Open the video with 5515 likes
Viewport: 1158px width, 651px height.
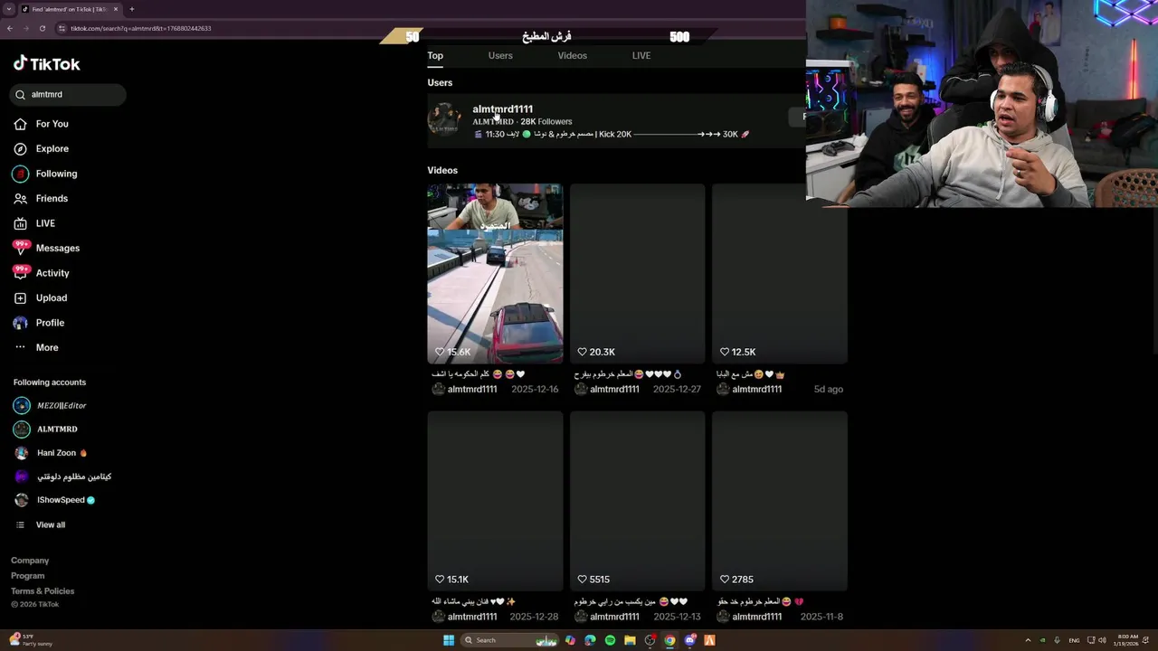[x=637, y=501]
